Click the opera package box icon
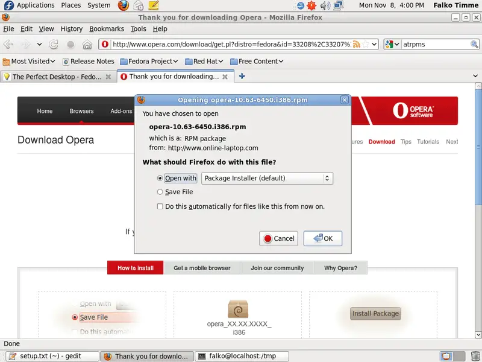482x362 pixels. [238, 309]
